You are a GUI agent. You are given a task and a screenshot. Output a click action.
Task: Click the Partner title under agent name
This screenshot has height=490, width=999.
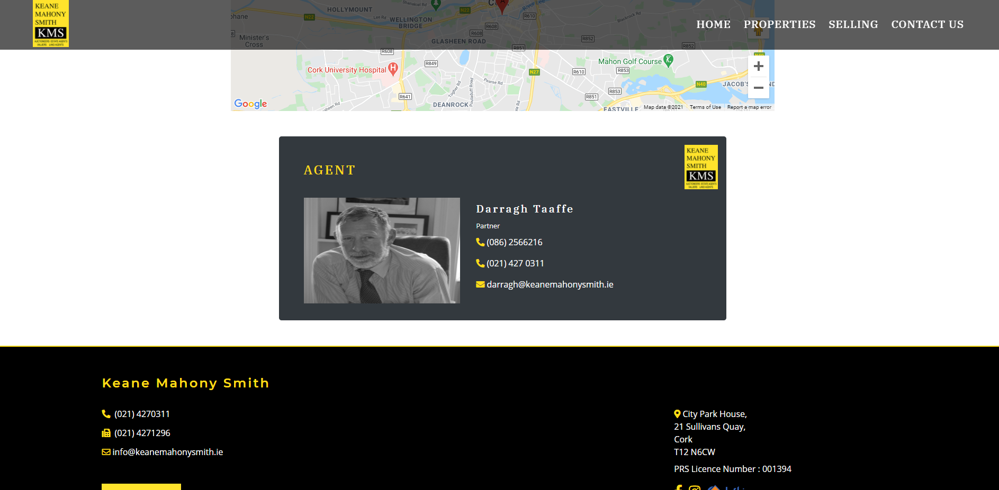pyautogui.click(x=488, y=226)
